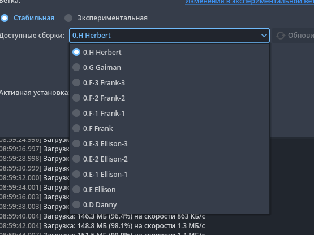Pick 0.F-2 Frank-2 from the list
Image resolution: width=314 pixels, height=235 pixels.
(169, 98)
